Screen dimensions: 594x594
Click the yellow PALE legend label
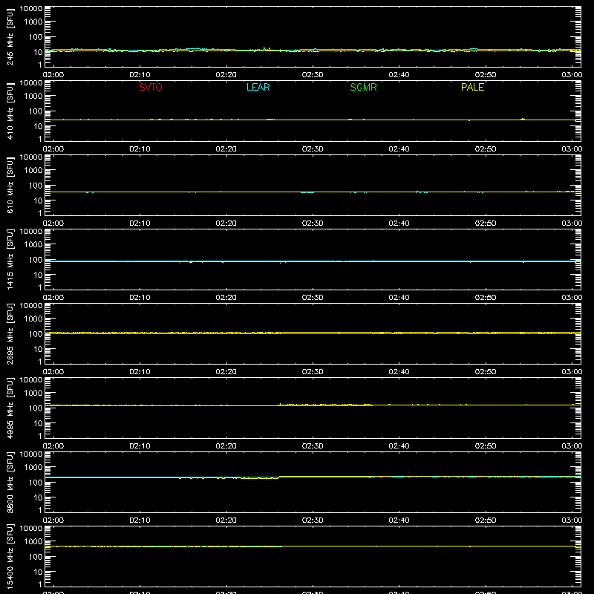(472, 87)
